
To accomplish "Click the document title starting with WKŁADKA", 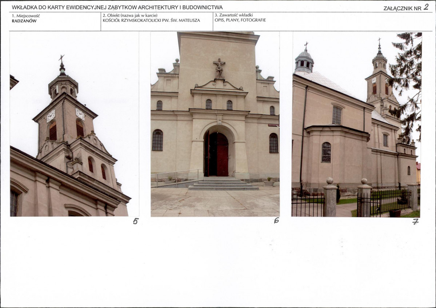I will (117, 7).
